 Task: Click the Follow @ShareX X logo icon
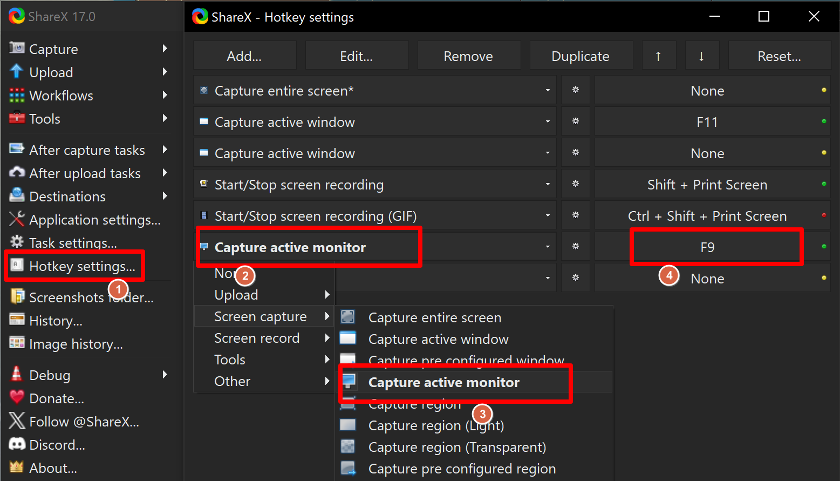coord(17,421)
